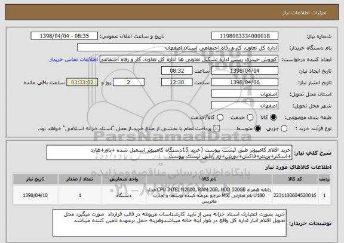Select the کالا/خدمت radio button
Viewport: 344px width, 243px height.
point(220,118)
